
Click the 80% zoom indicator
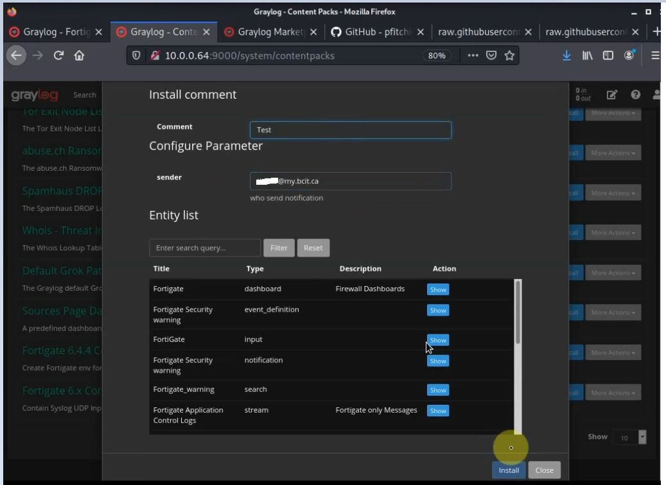click(x=437, y=56)
